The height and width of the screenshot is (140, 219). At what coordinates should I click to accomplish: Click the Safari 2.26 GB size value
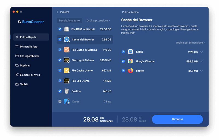pos(193,52)
